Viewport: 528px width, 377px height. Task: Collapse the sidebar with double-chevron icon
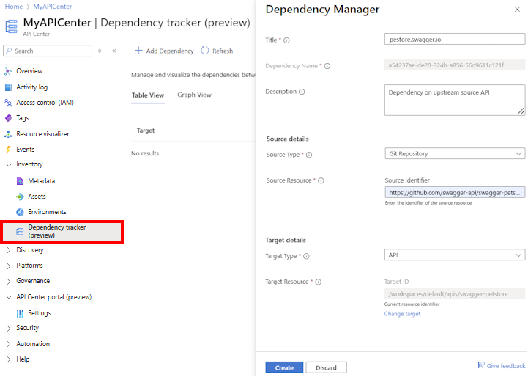(x=114, y=51)
